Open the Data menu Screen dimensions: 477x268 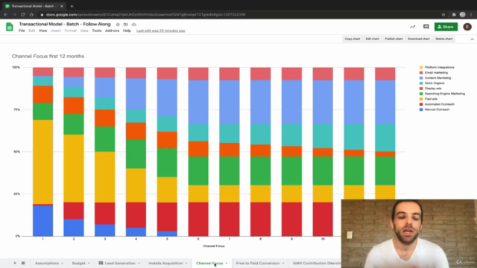[84, 31]
